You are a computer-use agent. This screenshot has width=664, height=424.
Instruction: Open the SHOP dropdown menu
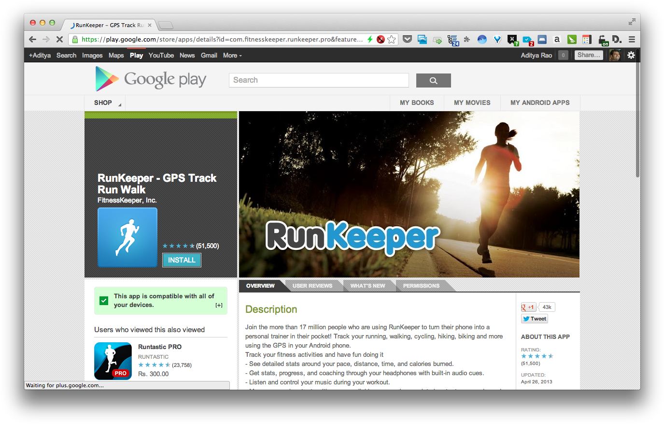pyautogui.click(x=104, y=102)
